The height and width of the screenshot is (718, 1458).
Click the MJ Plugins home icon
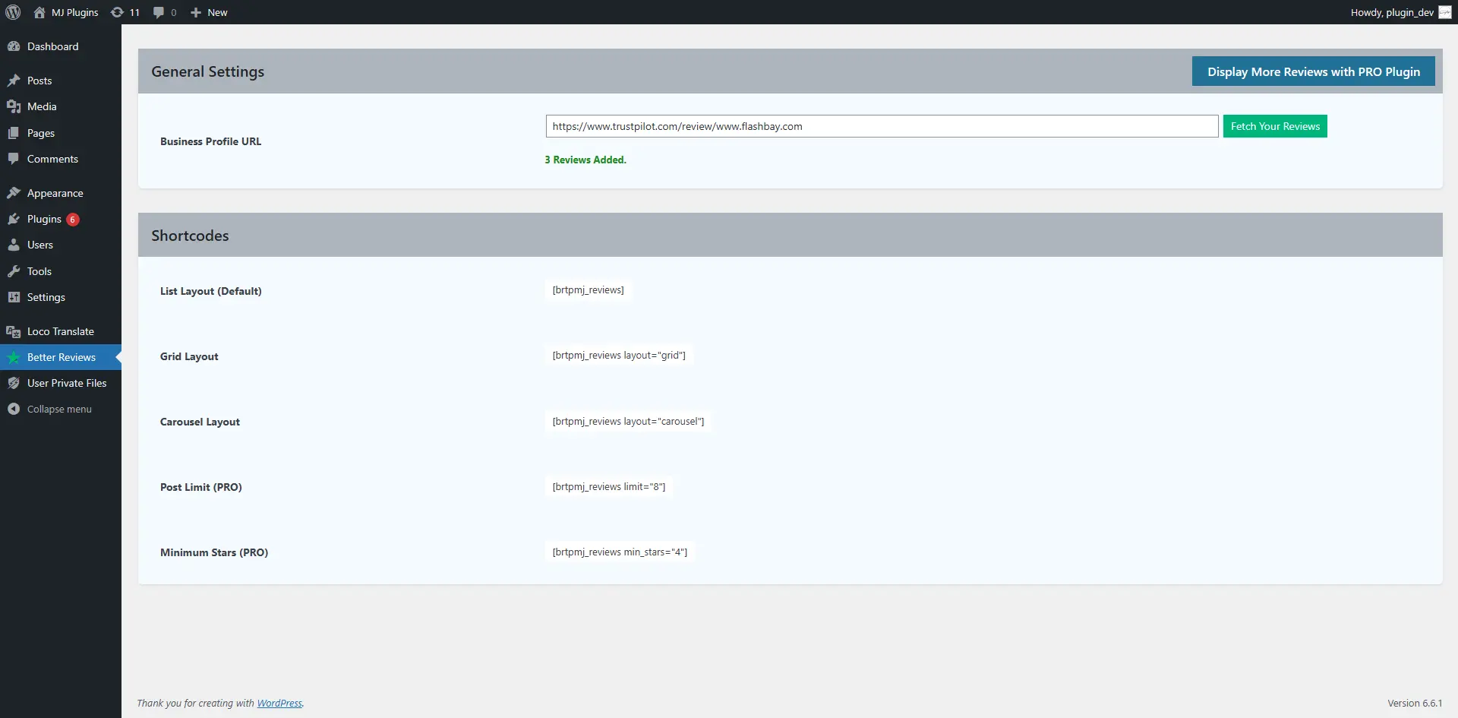(x=39, y=12)
